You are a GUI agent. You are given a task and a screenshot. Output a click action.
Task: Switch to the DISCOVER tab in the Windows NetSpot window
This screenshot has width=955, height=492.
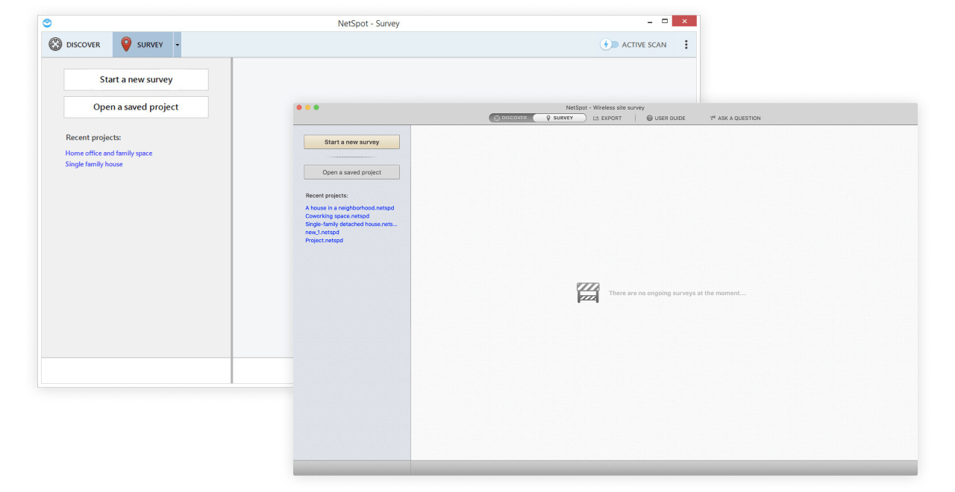[x=75, y=45]
